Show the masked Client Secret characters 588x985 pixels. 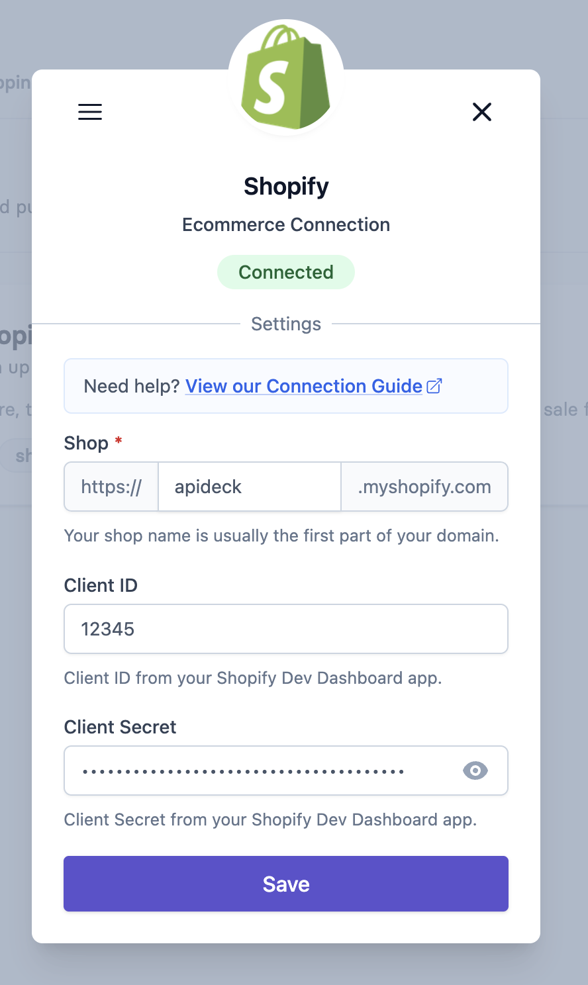[x=475, y=771]
